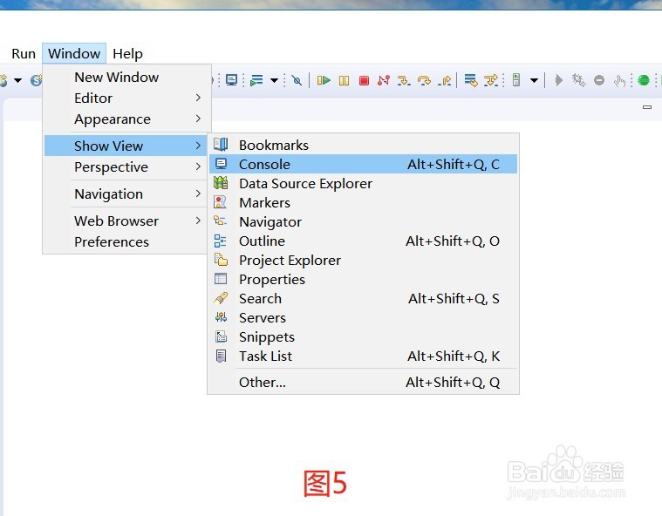Click the Data Source Explorer icon
The image size is (662, 516).
click(x=221, y=183)
